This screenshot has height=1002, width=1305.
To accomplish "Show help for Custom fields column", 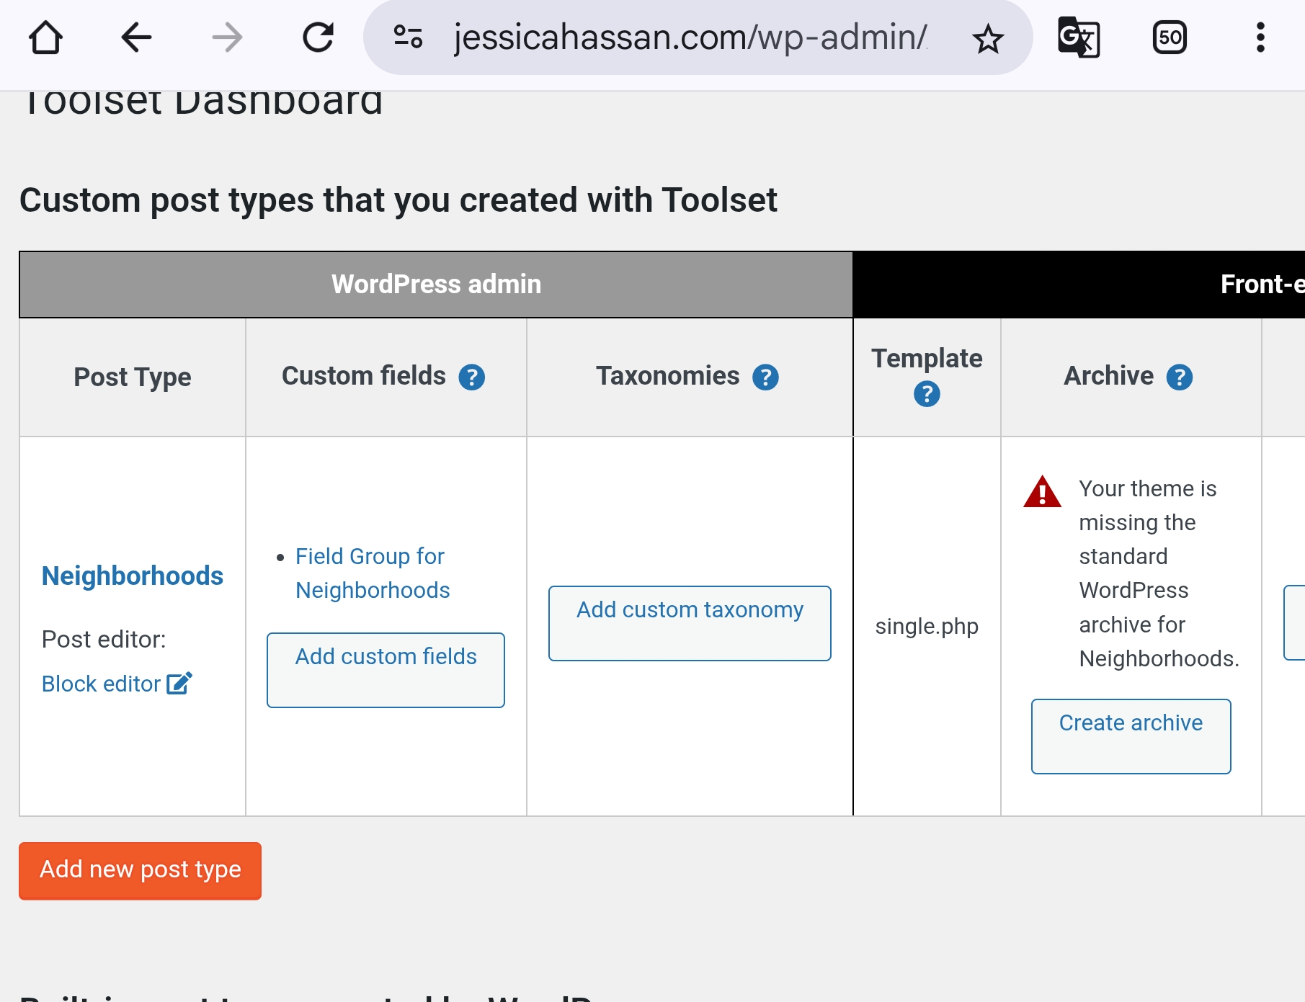I will tap(472, 377).
